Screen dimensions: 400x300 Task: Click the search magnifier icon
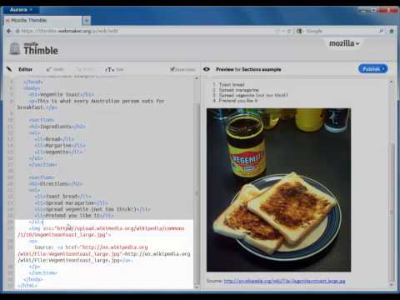tap(381, 31)
